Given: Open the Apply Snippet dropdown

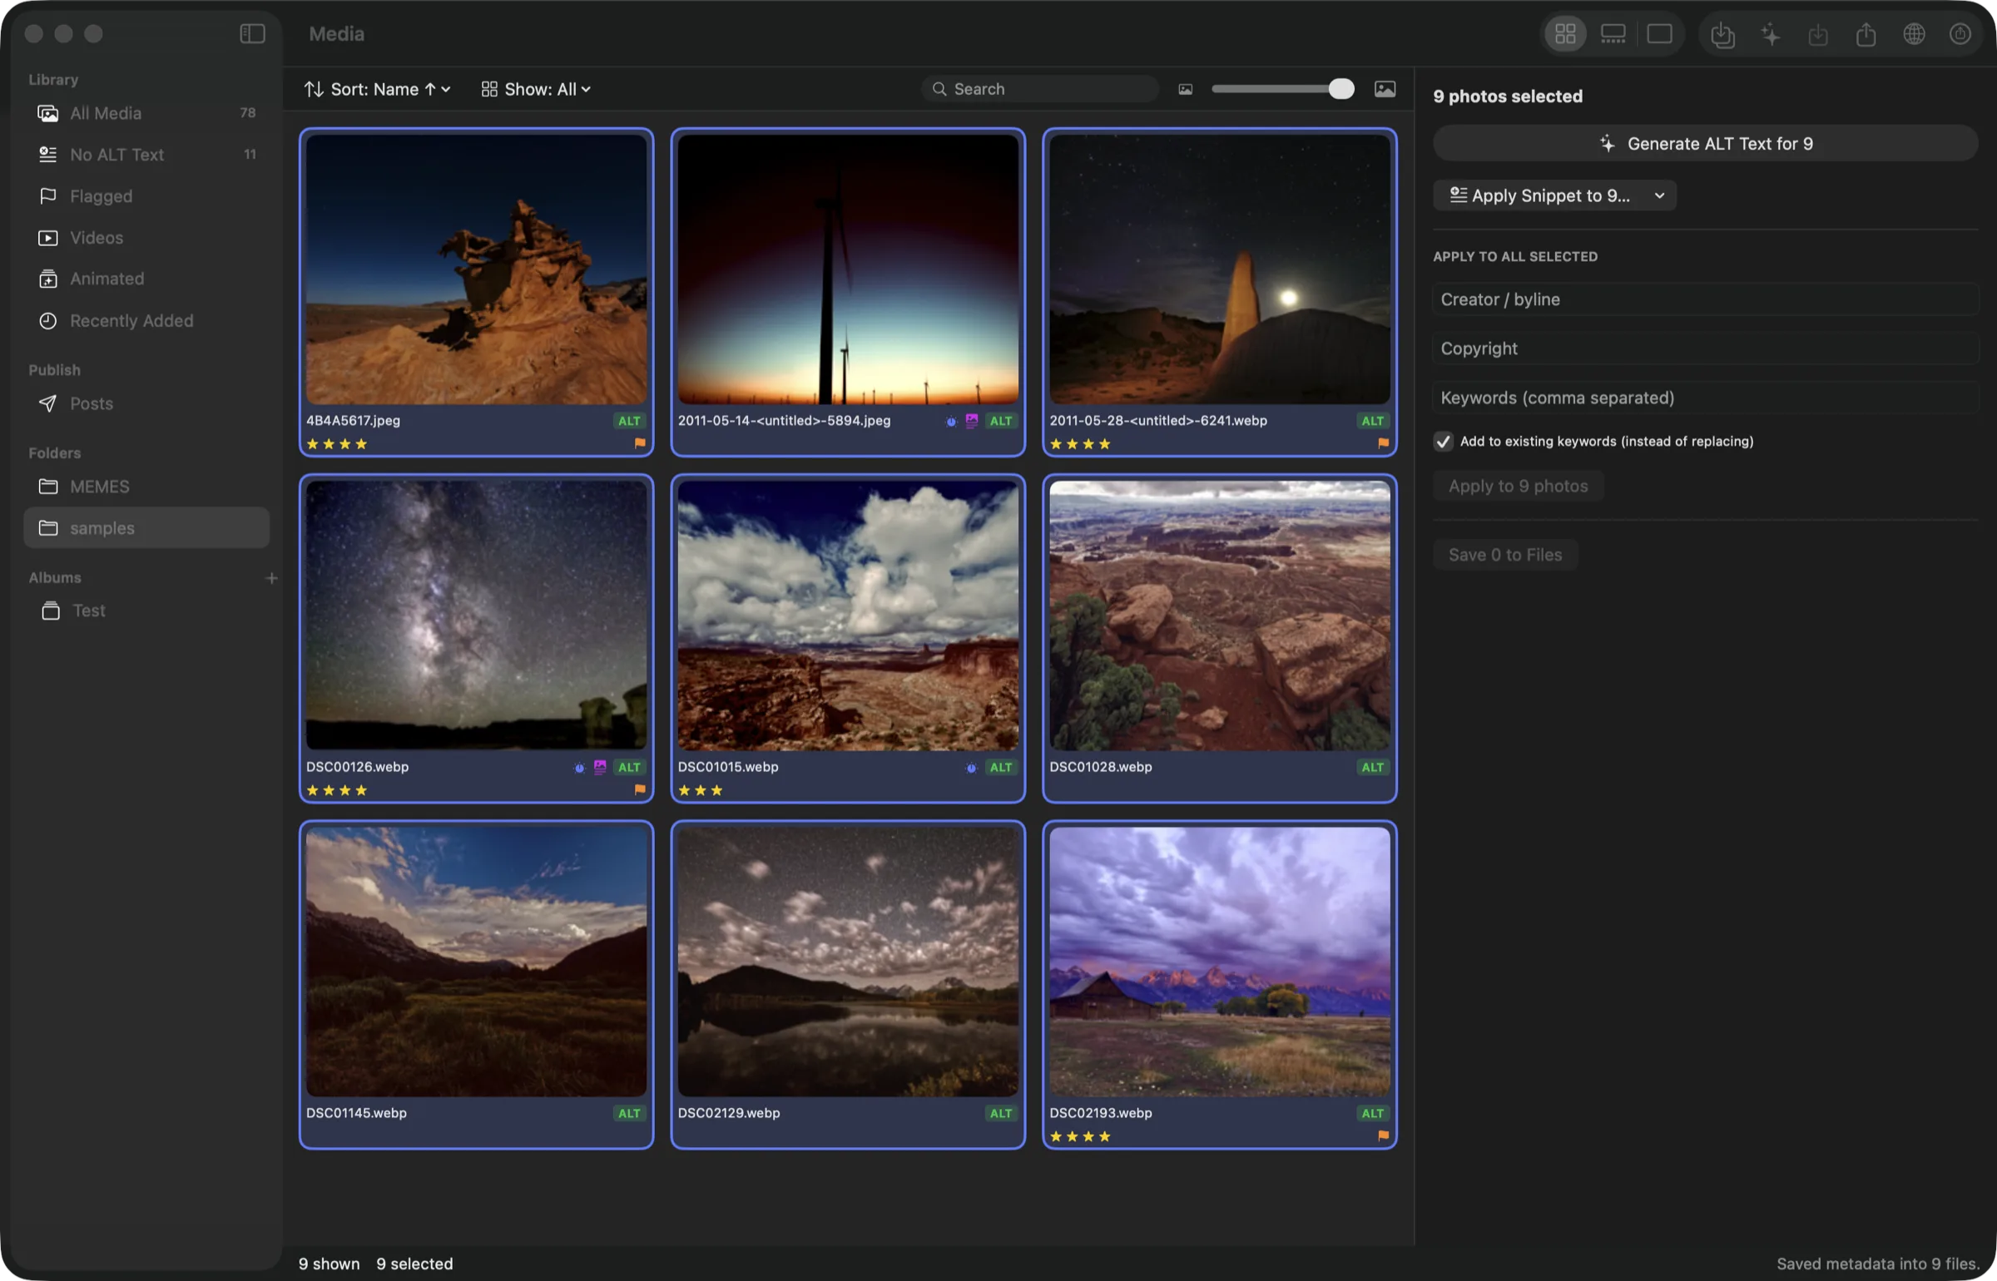Looking at the screenshot, I should [x=1553, y=195].
